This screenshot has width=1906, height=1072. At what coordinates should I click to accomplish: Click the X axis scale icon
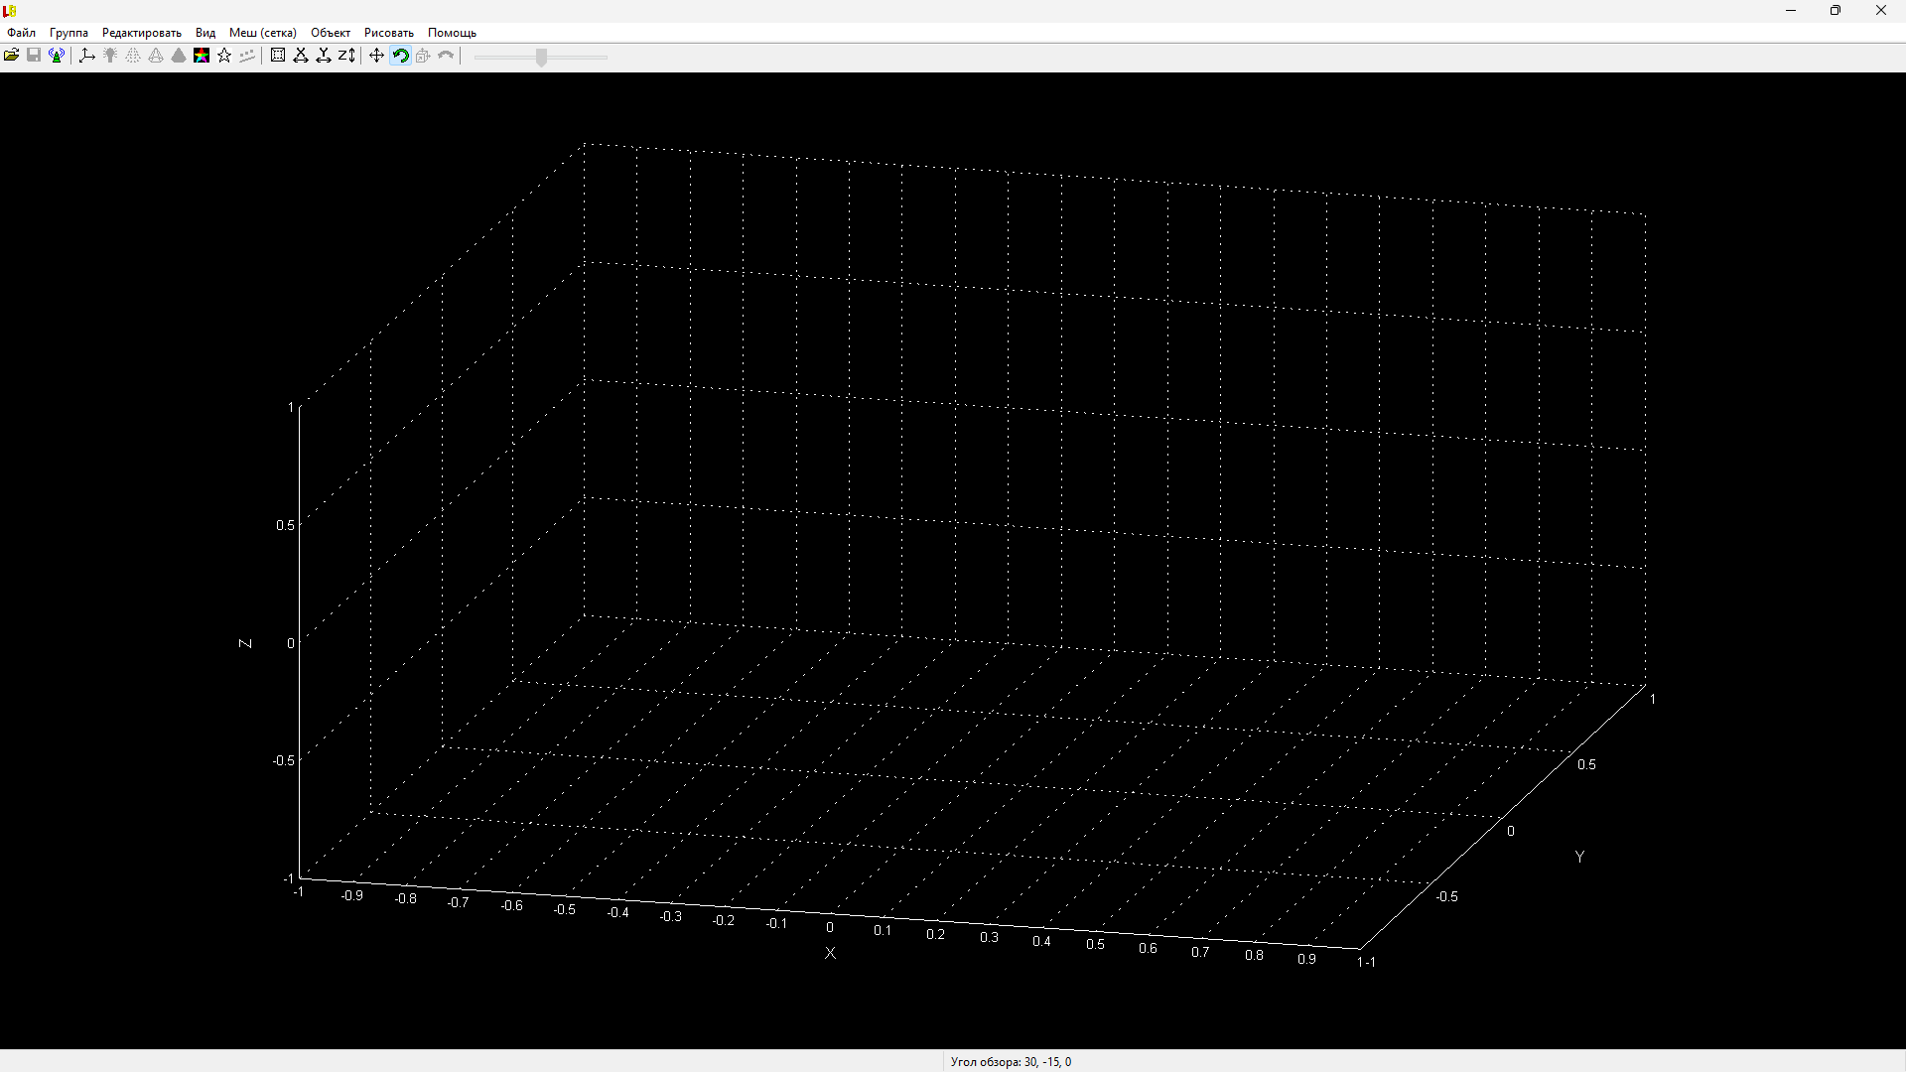pyautogui.click(x=301, y=56)
